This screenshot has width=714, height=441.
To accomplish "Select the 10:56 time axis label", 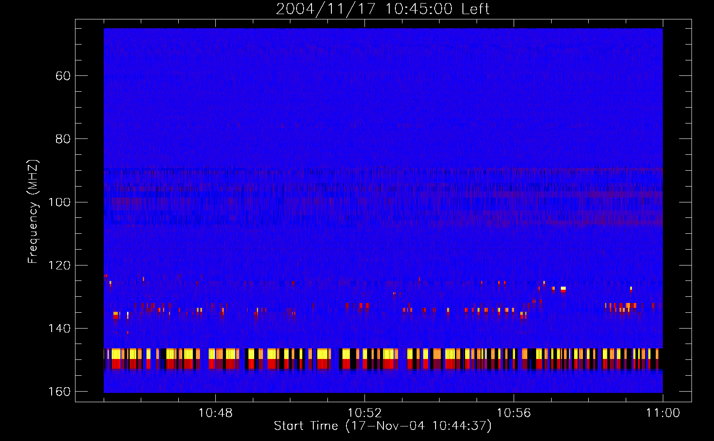I will click(x=514, y=413).
